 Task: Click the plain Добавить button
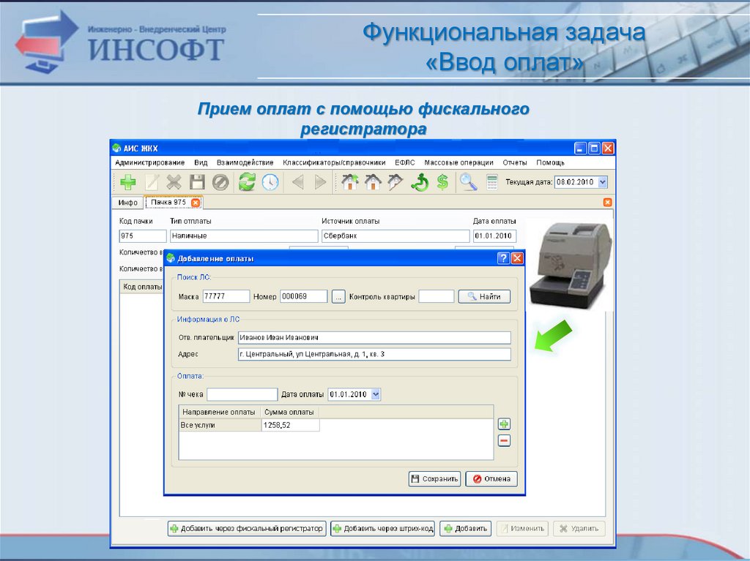465,529
